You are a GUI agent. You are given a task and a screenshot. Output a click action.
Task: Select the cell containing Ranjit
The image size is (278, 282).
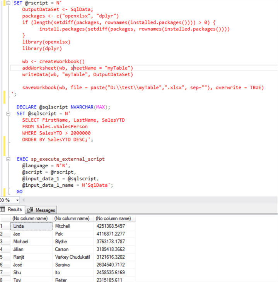(x=31, y=257)
